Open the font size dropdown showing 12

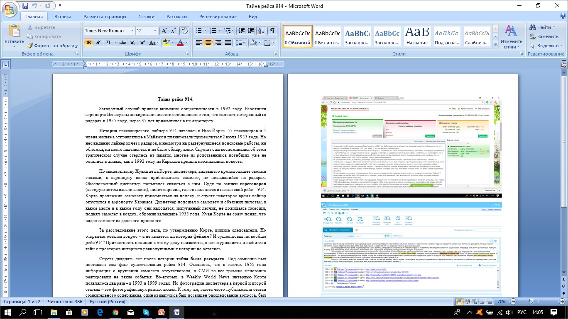(155, 31)
